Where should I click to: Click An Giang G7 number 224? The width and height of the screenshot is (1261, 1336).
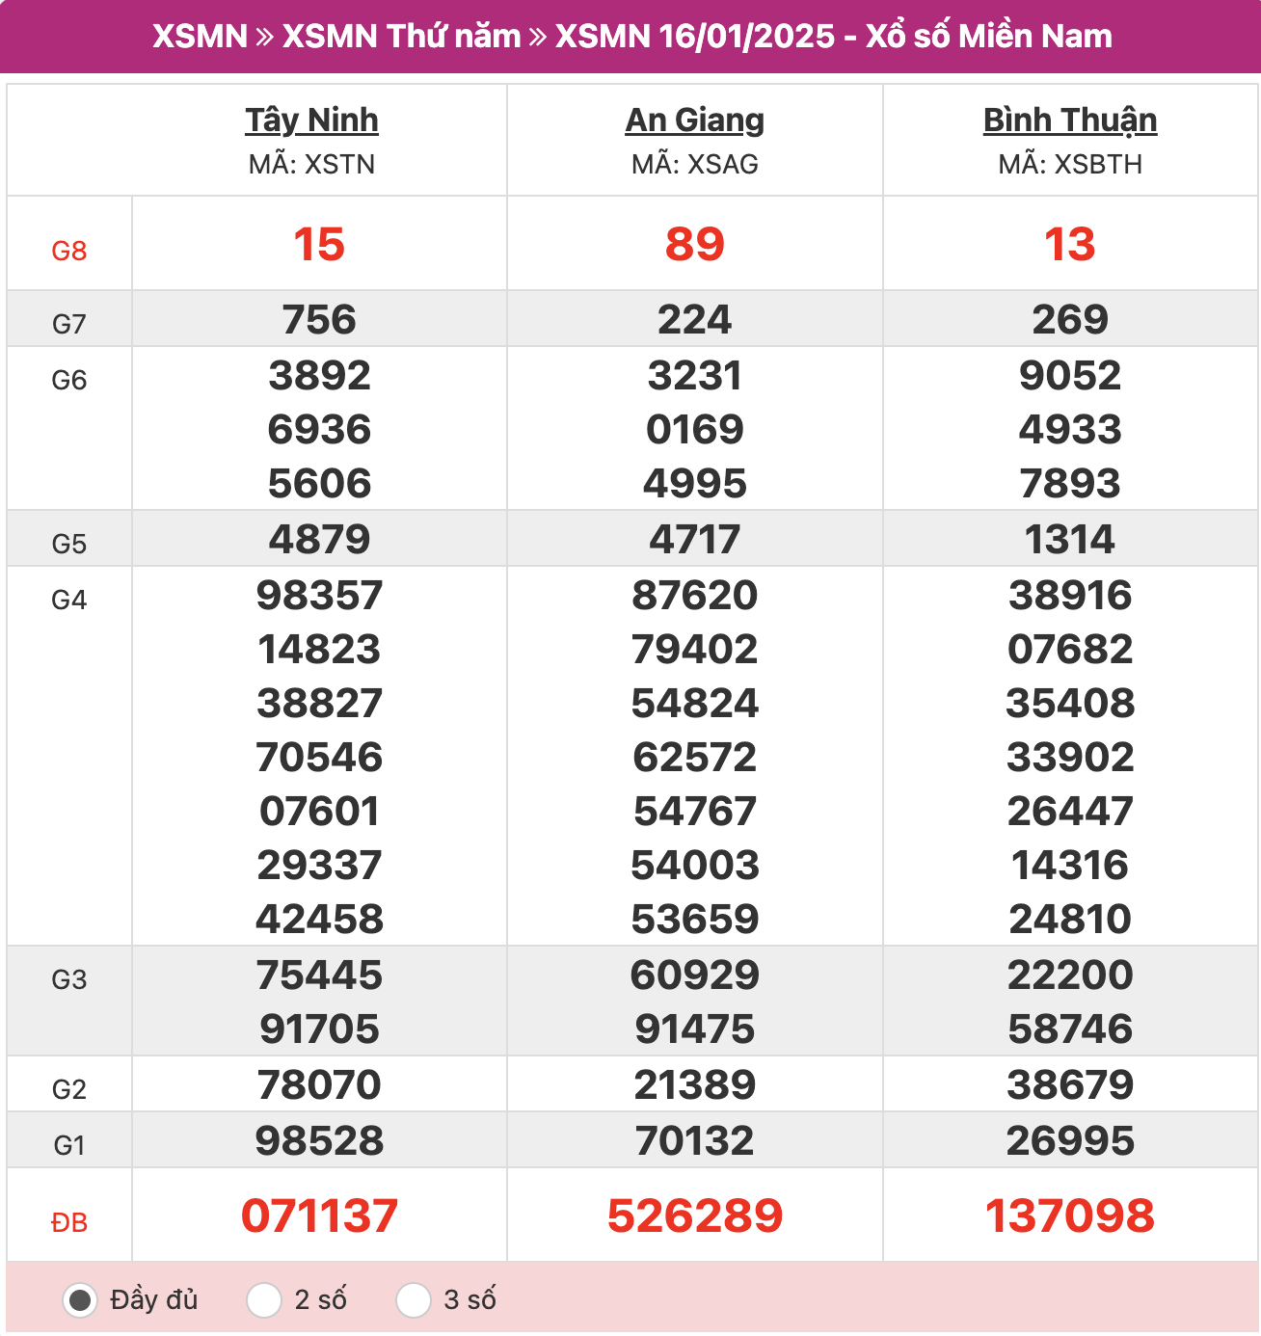[x=695, y=319]
